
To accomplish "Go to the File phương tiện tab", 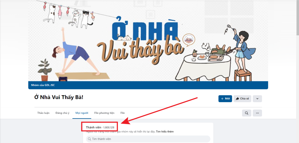I will [x=104, y=113].
